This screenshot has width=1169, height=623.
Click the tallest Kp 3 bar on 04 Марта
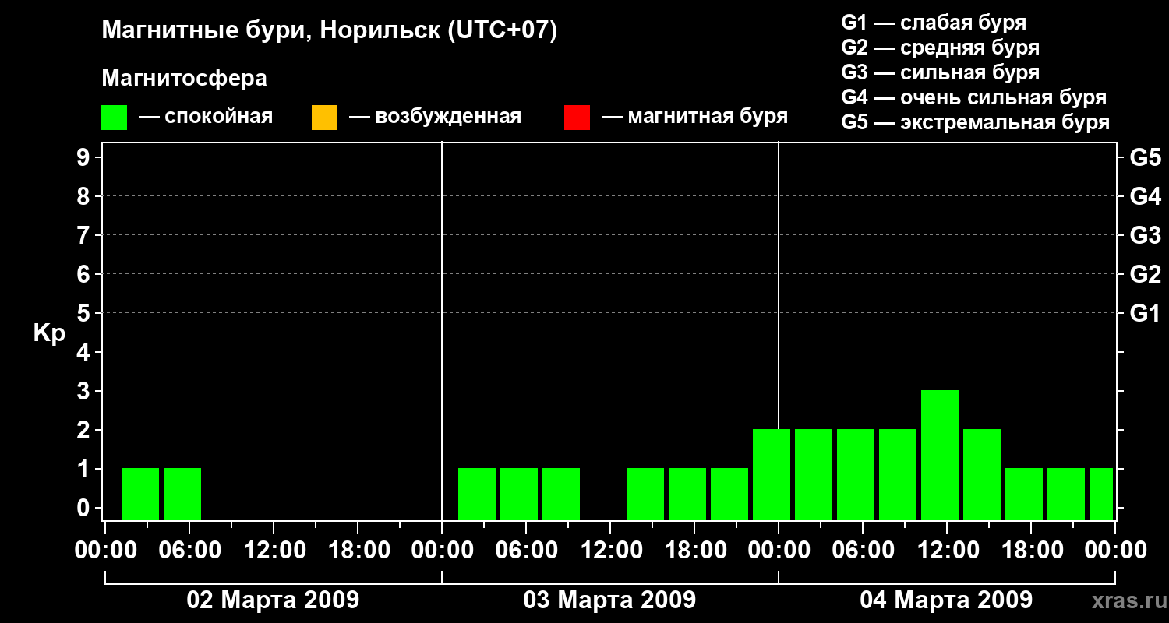(x=940, y=455)
